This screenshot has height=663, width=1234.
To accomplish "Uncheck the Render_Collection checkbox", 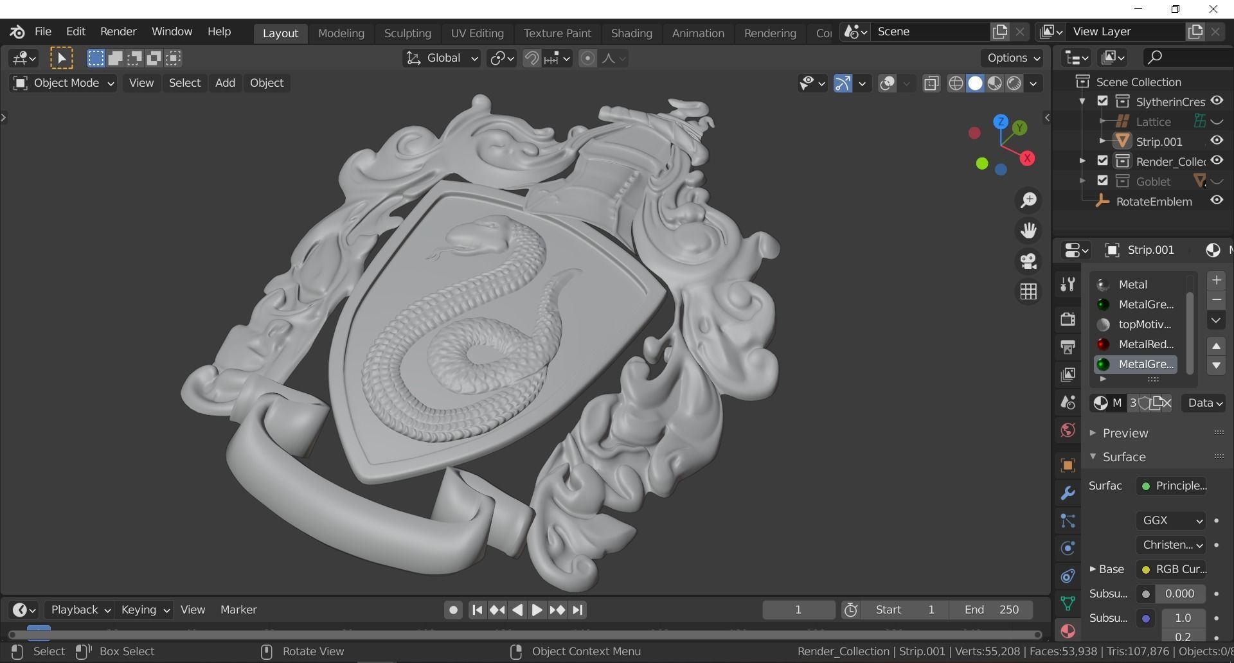I will (x=1103, y=161).
